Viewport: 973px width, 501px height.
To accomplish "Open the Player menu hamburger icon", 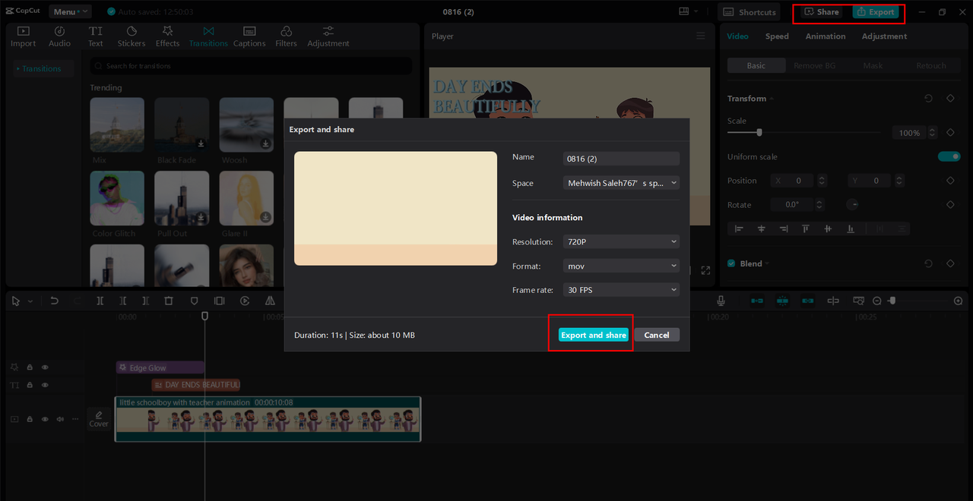I will coord(701,36).
